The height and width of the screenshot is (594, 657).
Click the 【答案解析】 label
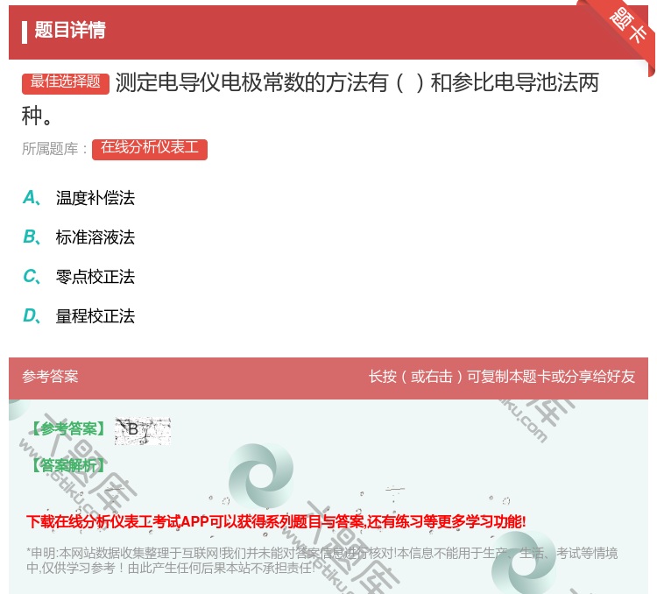[68, 465]
